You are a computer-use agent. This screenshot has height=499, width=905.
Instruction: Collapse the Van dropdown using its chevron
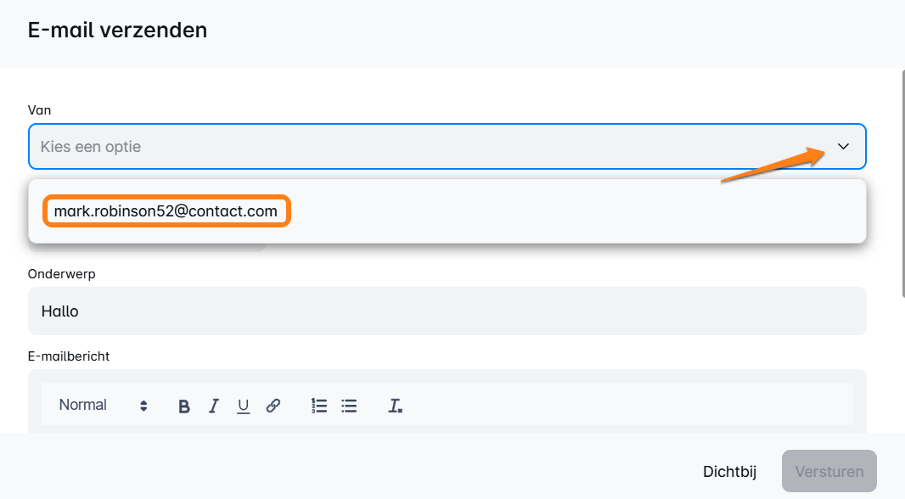tap(843, 147)
